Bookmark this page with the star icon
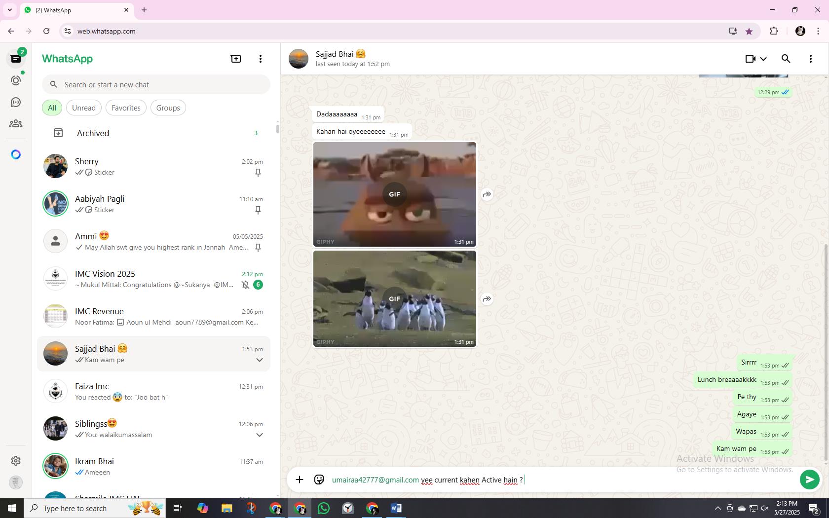The height and width of the screenshot is (518, 829). (749, 31)
